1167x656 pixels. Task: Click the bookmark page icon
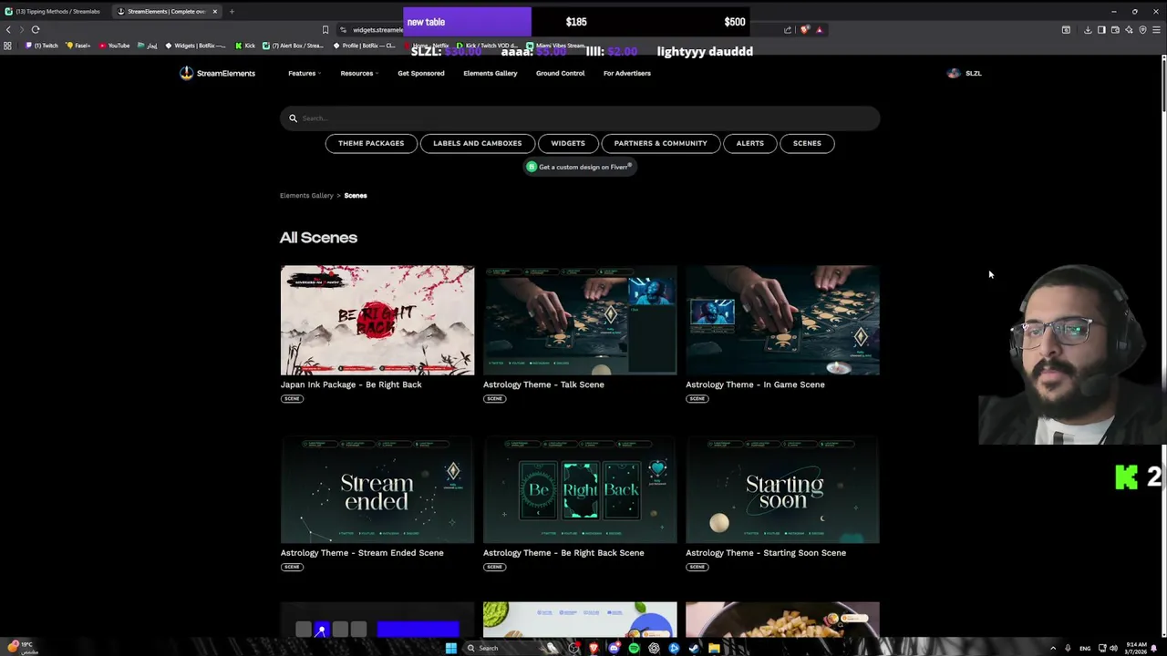click(325, 30)
